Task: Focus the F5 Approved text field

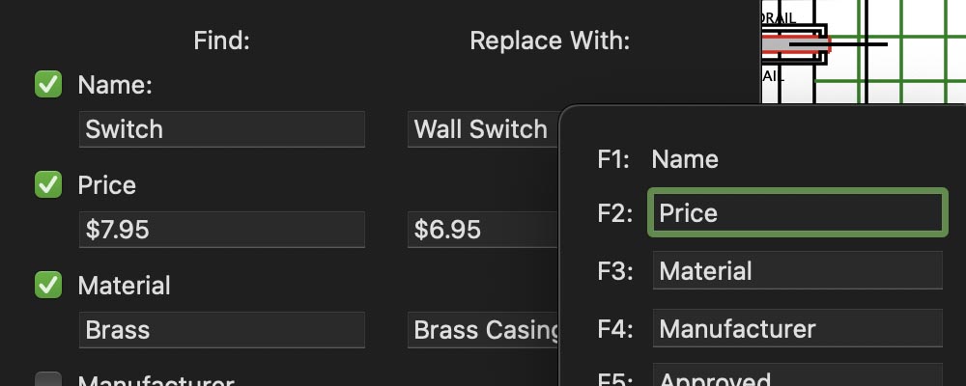Action: coord(797,377)
